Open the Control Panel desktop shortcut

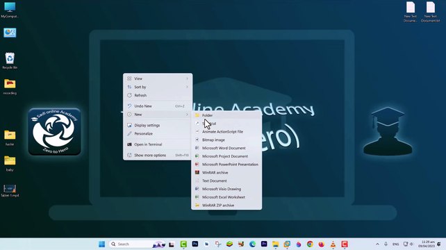(10, 33)
